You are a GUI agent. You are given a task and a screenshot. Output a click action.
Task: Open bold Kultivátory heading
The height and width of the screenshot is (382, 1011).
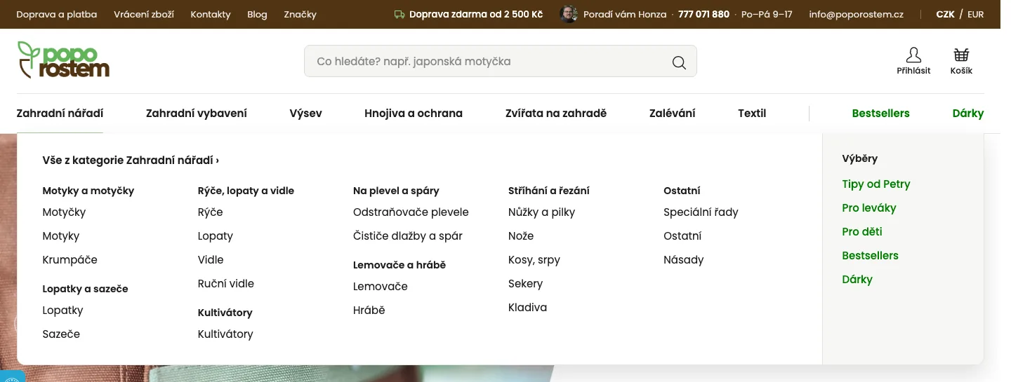(225, 313)
